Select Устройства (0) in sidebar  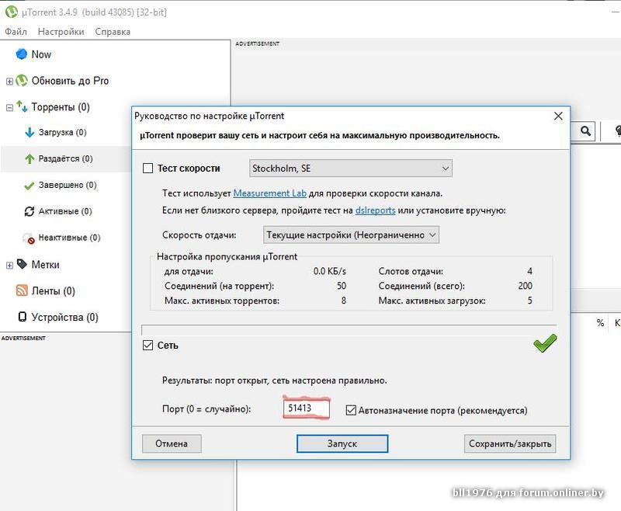[x=65, y=317]
